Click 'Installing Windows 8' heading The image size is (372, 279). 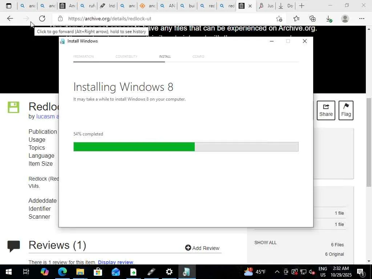(x=124, y=87)
